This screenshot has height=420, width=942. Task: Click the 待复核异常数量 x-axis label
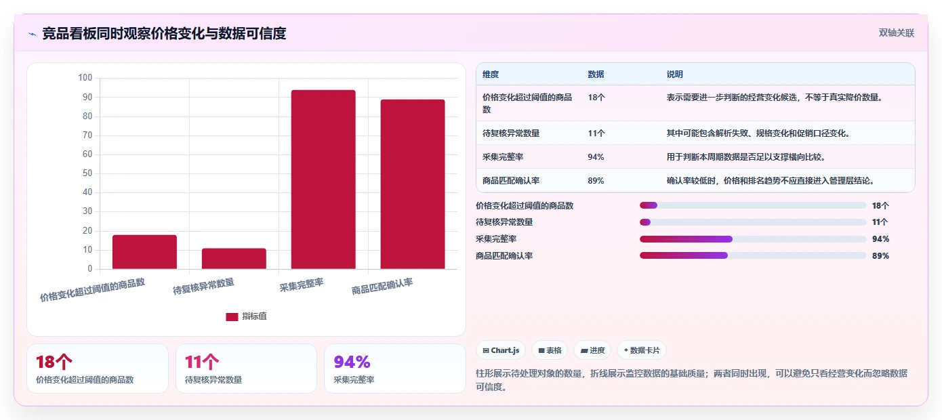coord(203,287)
